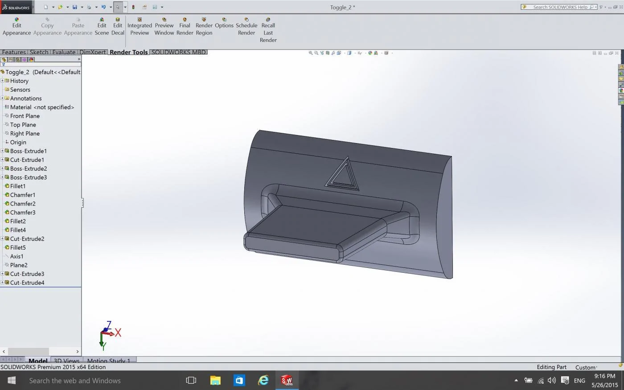Open render Options
This screenshot has width=624, height=390.
[224, 23]
